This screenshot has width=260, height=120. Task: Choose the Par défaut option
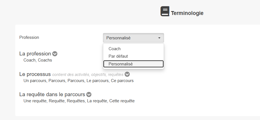[118, 56]
